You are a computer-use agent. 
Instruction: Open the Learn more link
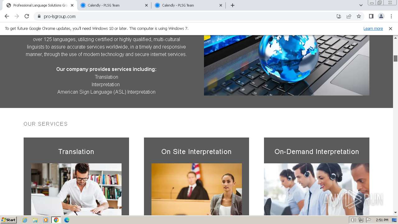[373, 29]
